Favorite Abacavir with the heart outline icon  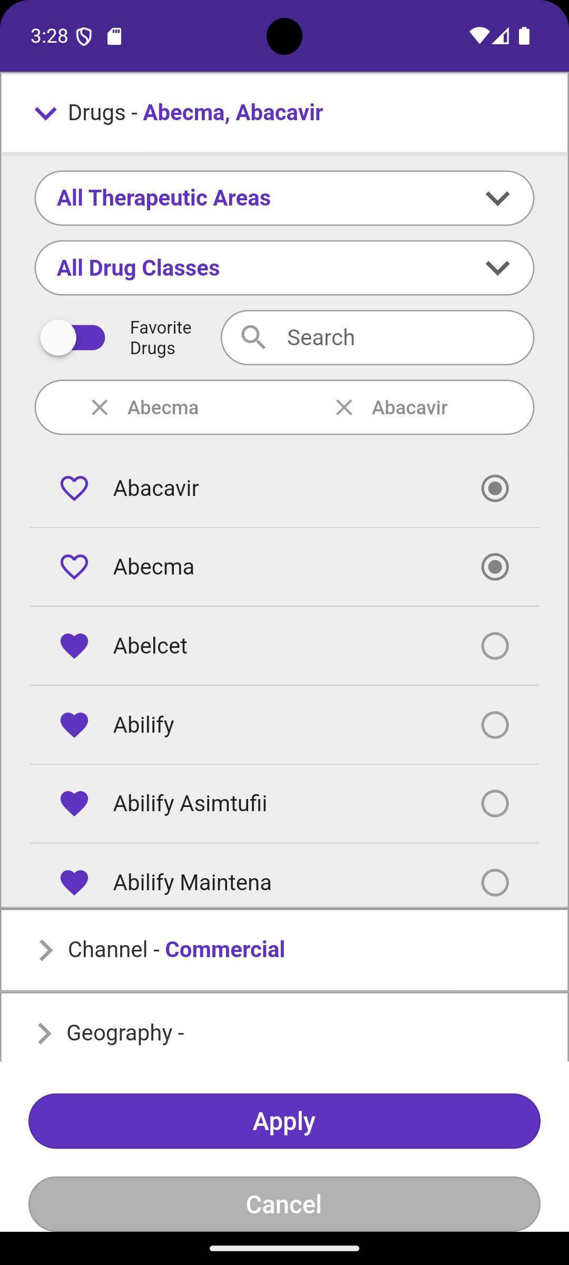click(74, 488)
